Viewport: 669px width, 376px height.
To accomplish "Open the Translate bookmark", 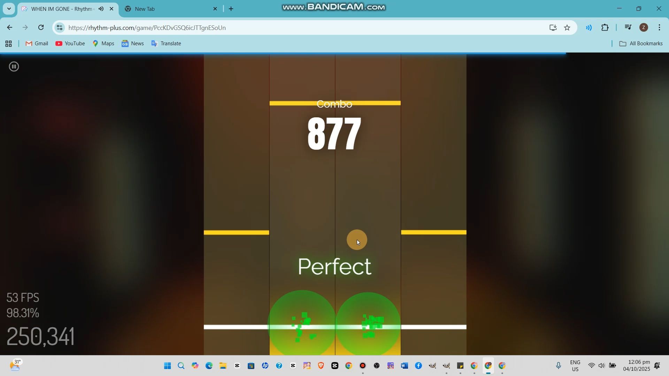I will [166, 44].
